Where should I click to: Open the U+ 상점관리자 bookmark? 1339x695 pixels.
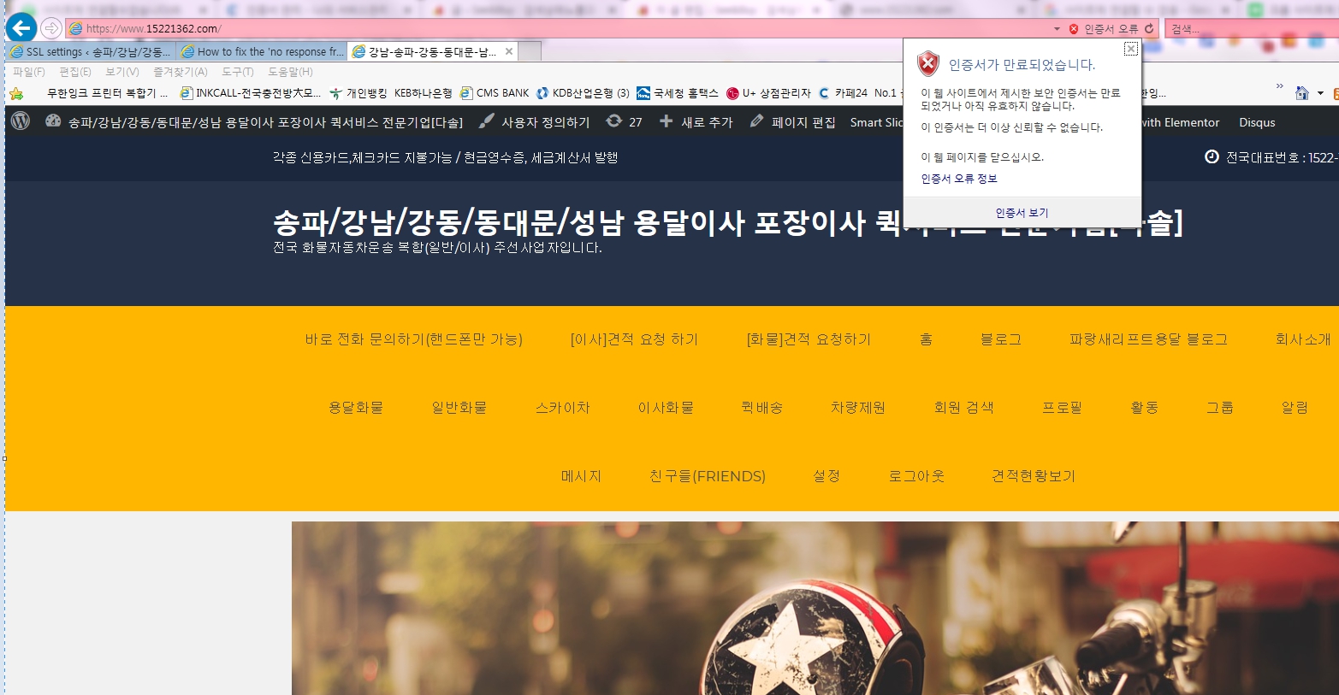(768, 93)
